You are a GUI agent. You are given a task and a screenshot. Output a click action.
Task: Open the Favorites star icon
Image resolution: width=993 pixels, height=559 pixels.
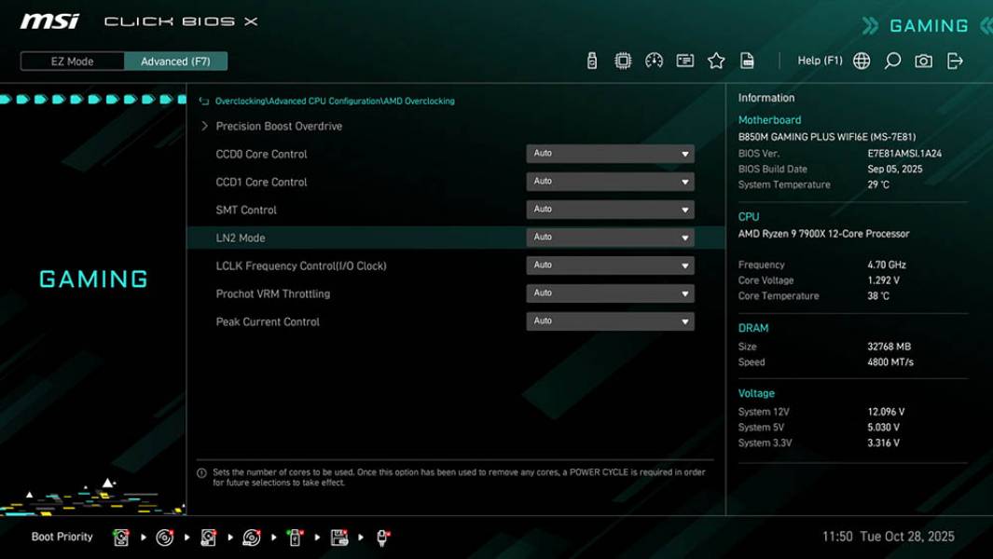tap(717, 60)
